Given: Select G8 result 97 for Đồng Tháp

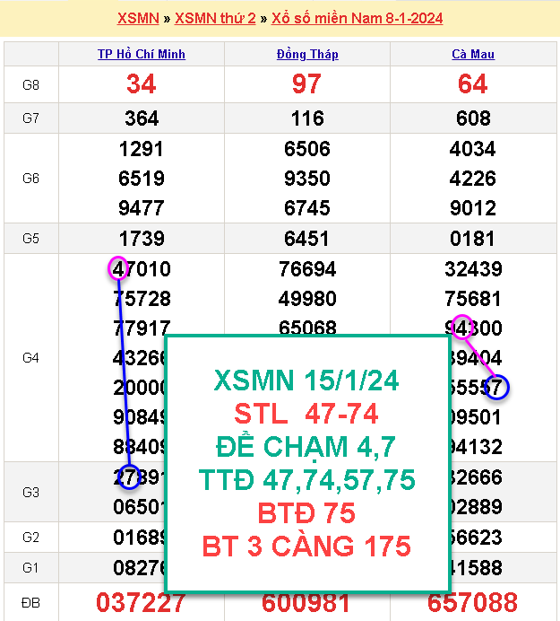Looking at the screenshot, I should pos(306,84).
